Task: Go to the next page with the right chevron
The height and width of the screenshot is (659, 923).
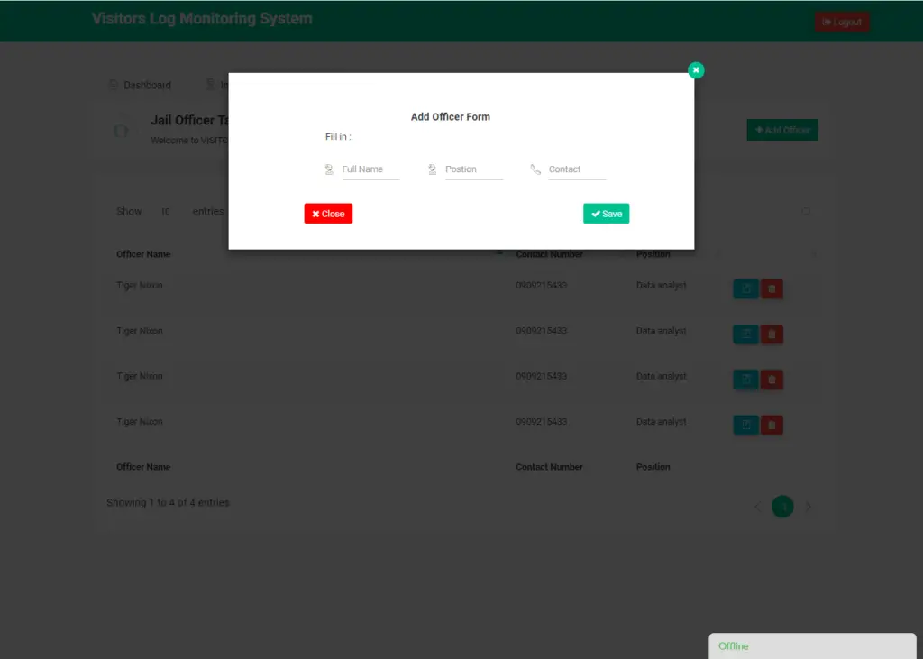Action: click(809, 507)
